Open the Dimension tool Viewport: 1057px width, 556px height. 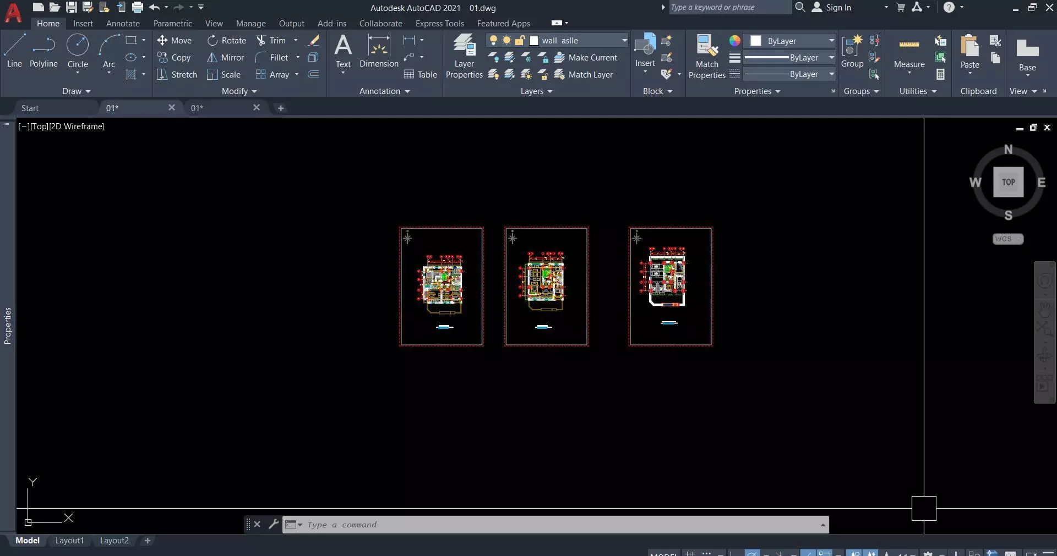(379, 51)
